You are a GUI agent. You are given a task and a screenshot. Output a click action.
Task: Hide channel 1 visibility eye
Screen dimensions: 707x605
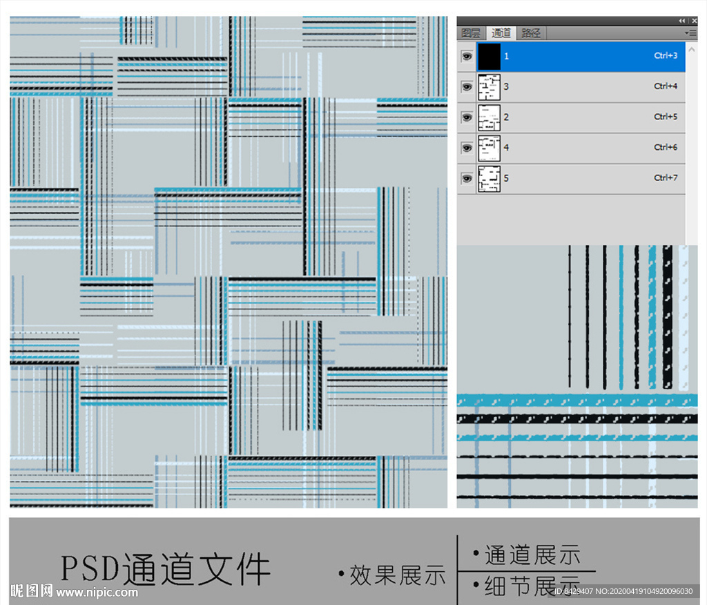point(467,56)
